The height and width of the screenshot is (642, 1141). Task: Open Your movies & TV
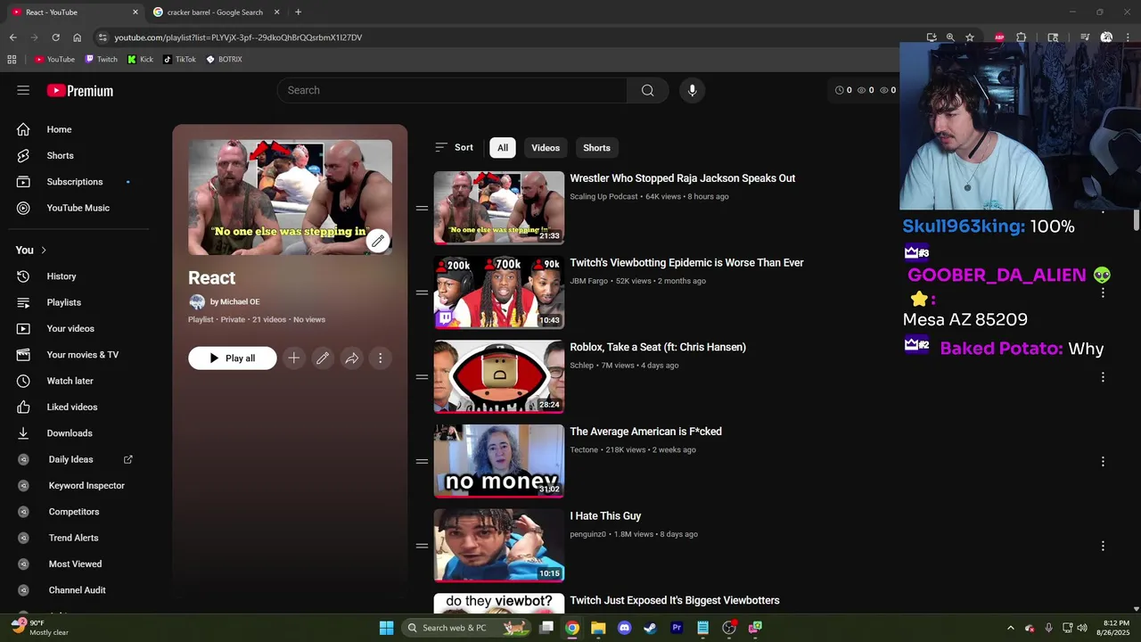(x=80, y=355)
